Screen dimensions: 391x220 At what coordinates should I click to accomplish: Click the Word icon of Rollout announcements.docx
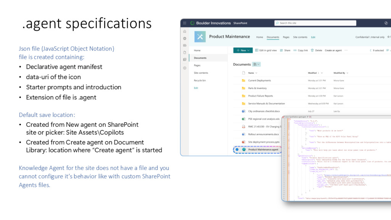click(x=243, y=134)
